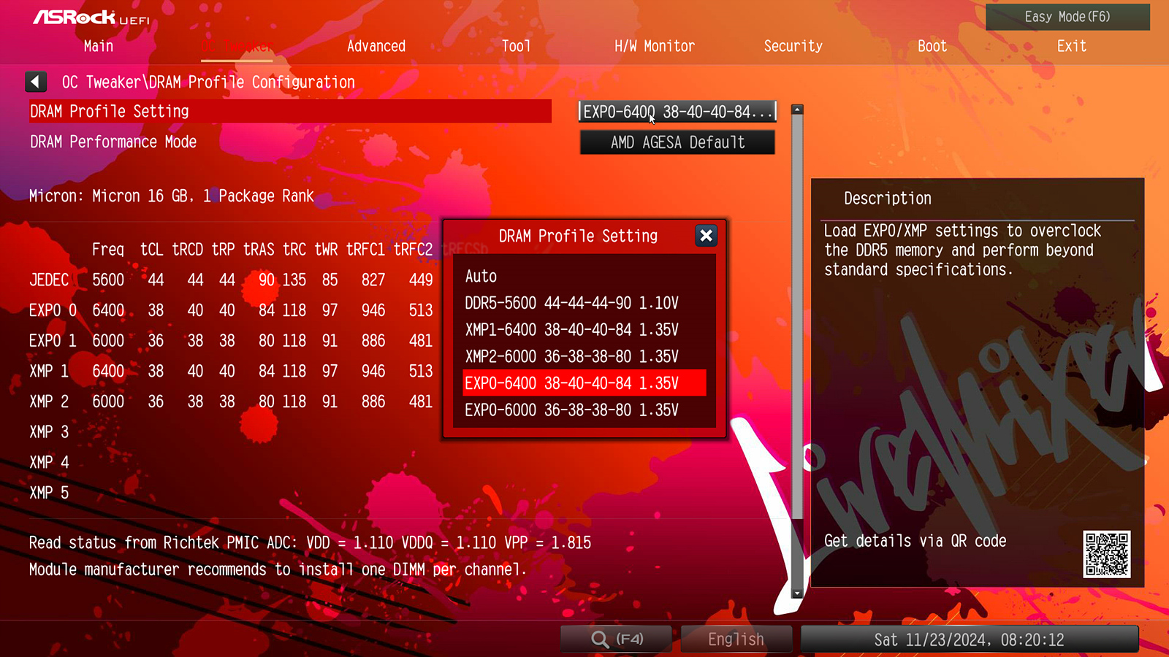Switch to the Boot tab

[932, 46]
